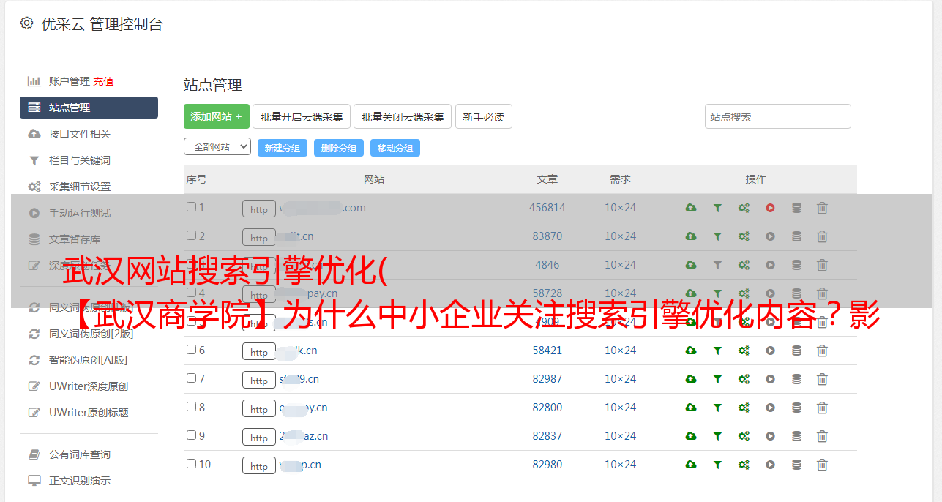Tick checkbox for row 10
This screenshot has width=942, height=502.
(x=191, y=464)
